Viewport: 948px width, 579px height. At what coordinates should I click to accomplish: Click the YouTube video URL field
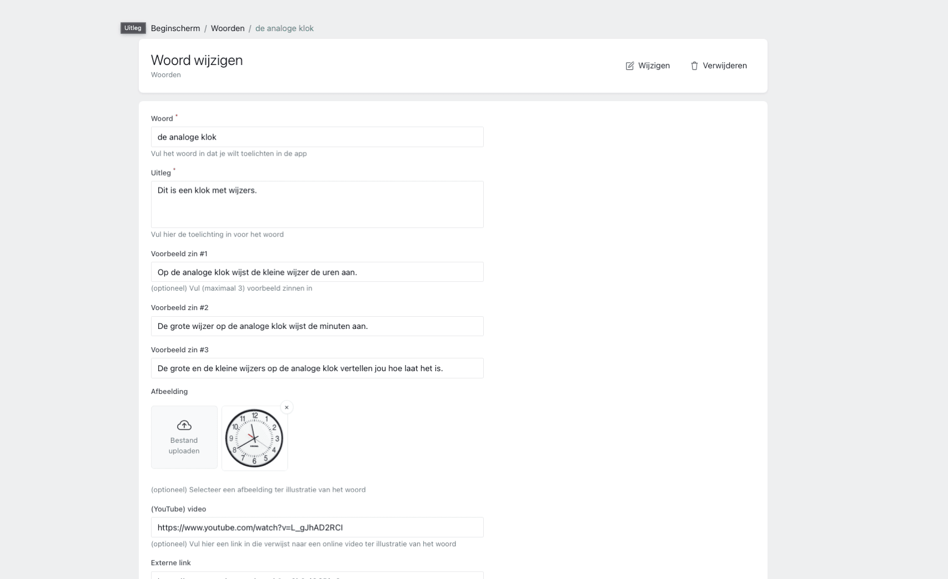pos(317,527)
